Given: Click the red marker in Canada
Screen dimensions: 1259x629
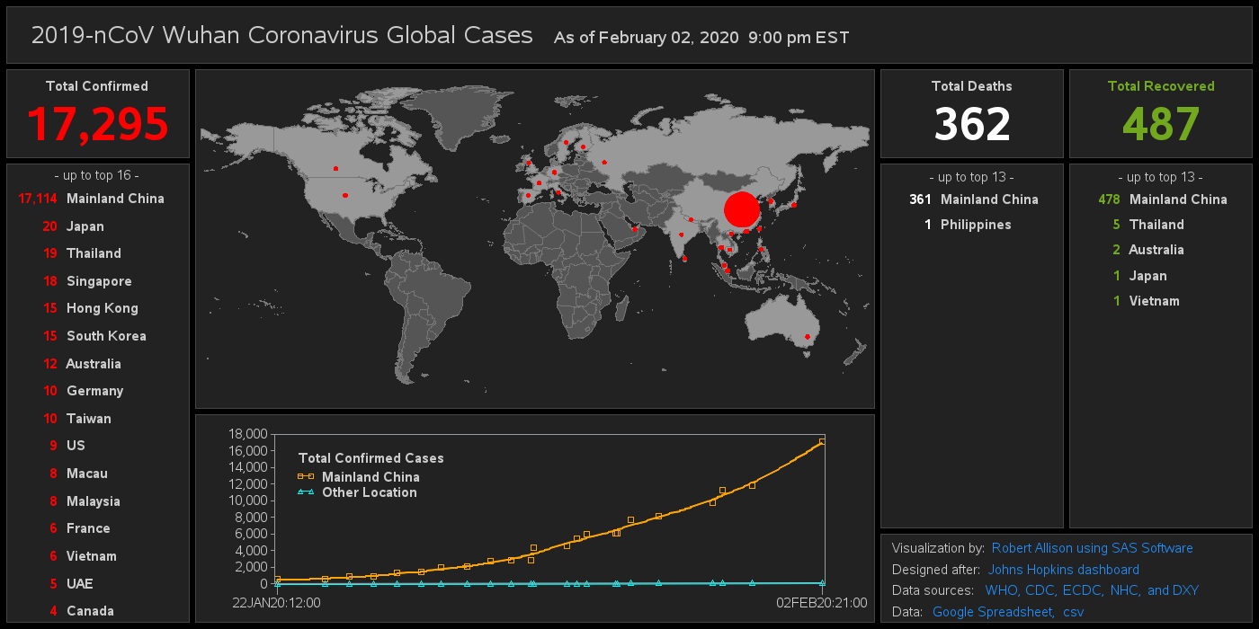Looking at the screenshot, I should coord(335,168).
